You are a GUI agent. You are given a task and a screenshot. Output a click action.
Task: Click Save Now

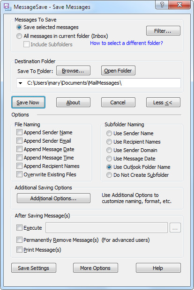(x=28, y=102)
